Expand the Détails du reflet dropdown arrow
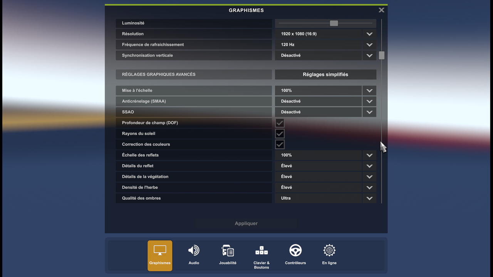493x277 pixels. (369, 166)
